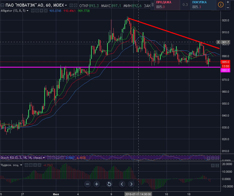
Task: Click the МАКС high value 897.1
Action: (x=116, y=6)
